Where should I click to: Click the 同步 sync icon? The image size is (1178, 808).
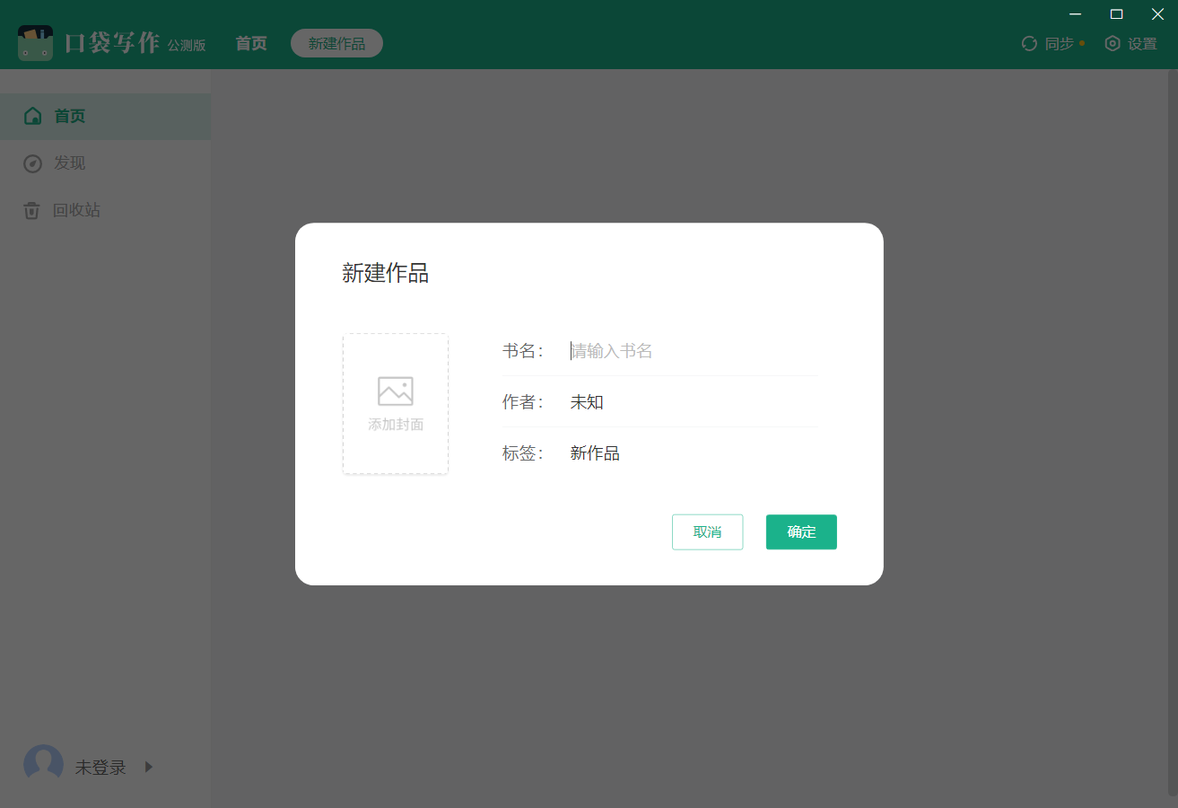(1029, 43)
